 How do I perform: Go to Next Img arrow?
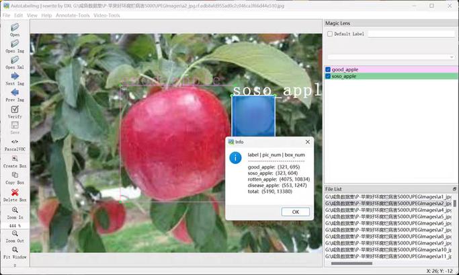[x=15, y=77]
